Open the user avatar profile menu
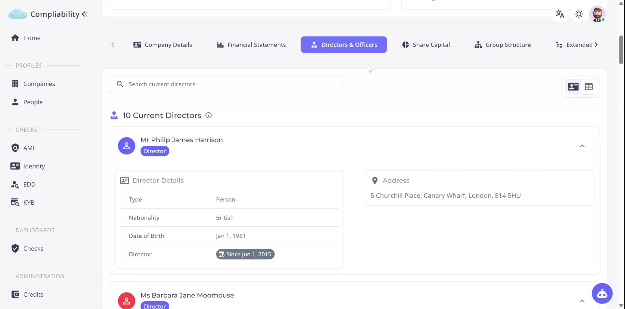The image size is (625, 309). point(597,14)
